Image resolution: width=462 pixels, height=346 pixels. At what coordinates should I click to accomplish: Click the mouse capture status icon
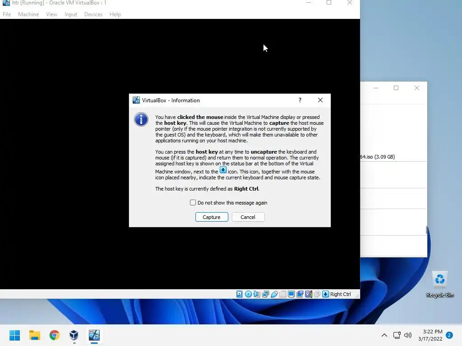(x=317, y=294)
